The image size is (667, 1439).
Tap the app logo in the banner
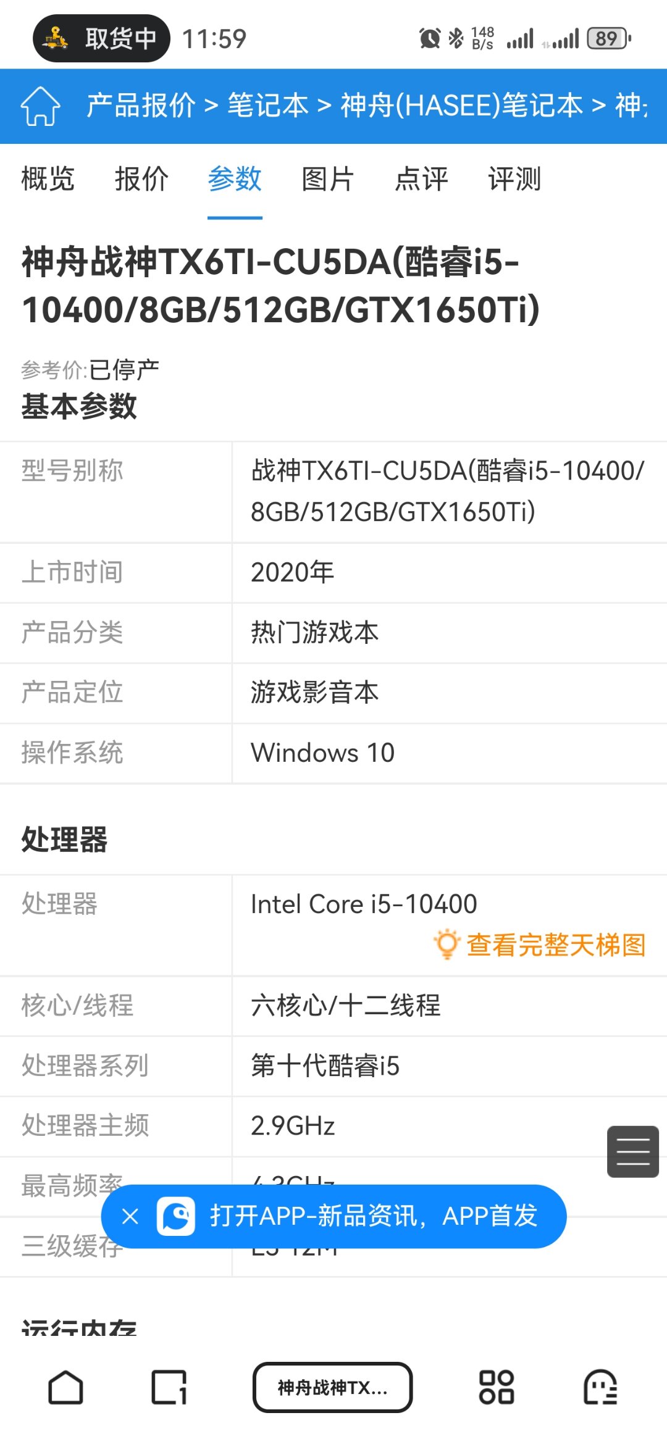(x=176, y=1216)
